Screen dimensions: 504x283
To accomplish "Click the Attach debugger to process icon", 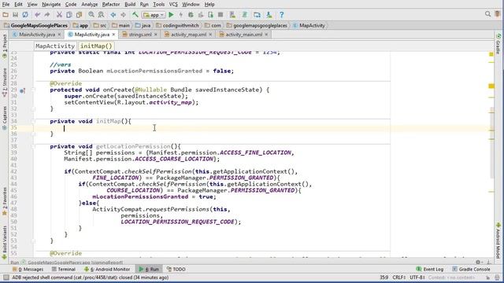I will pos(210,15).
